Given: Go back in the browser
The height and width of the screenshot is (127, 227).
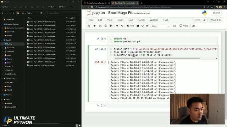Looking at the screenshot, I should click(84, 7).
